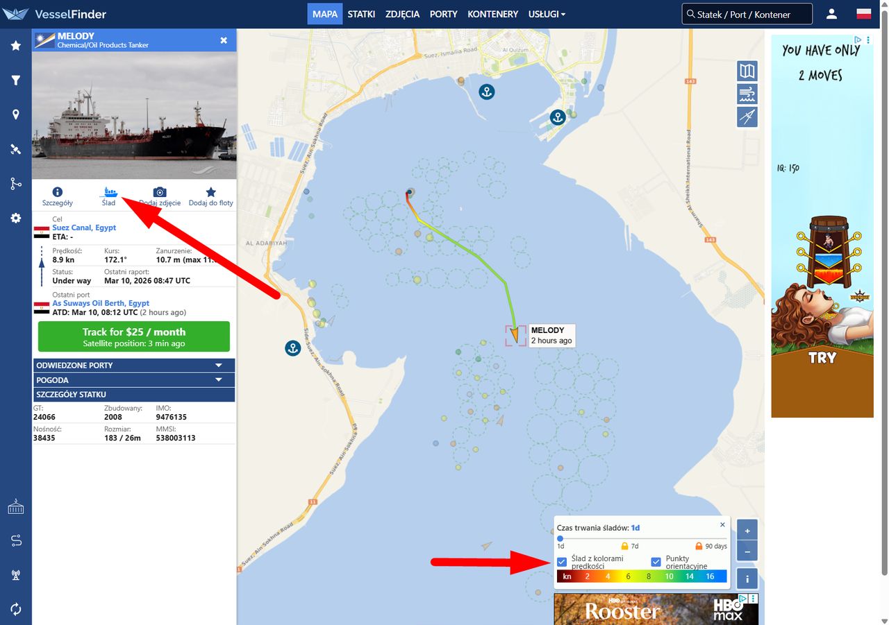Click the Track for $25 / month button
Viewport: 889px width, 625px height.
pos(134,336)
